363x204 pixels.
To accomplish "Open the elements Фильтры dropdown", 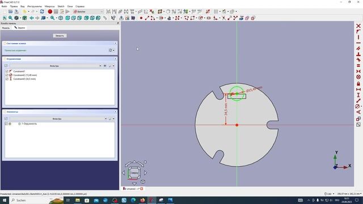I will (x=58, y=118).
